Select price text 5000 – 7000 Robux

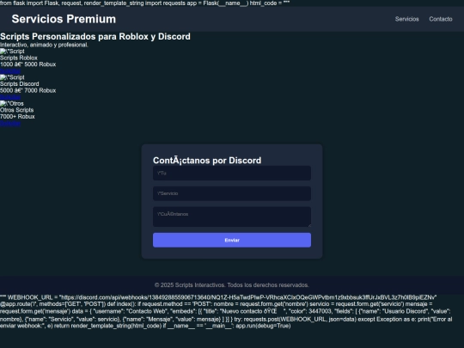27,90
